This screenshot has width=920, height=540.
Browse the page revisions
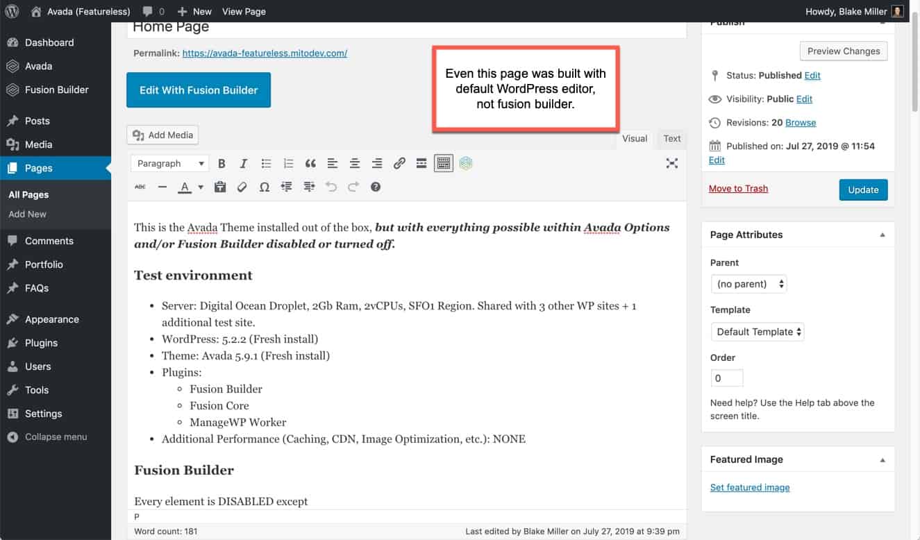click(801, 123)
